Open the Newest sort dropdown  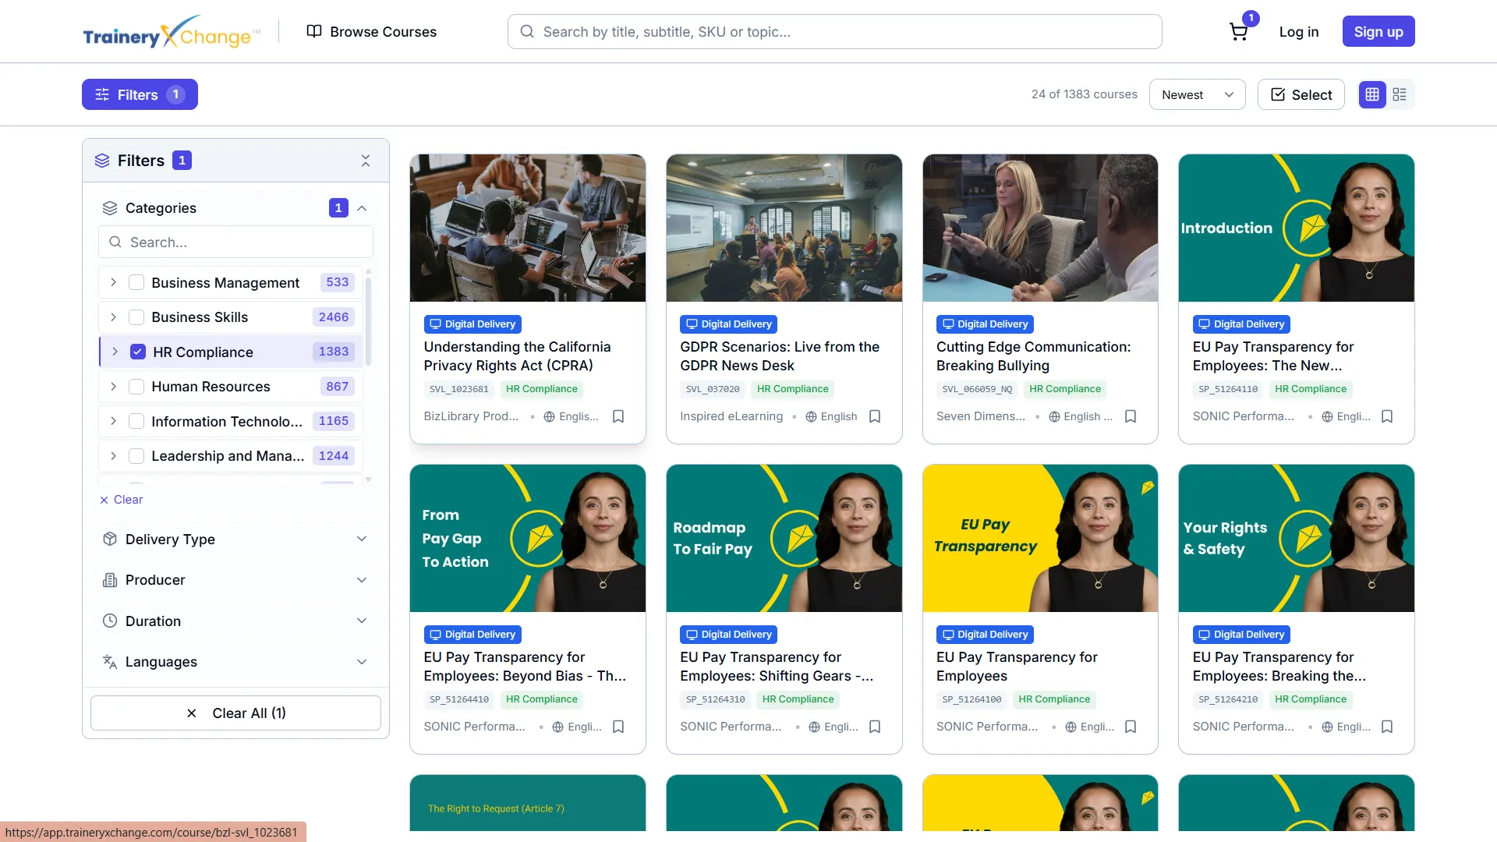pos(1198,94)
